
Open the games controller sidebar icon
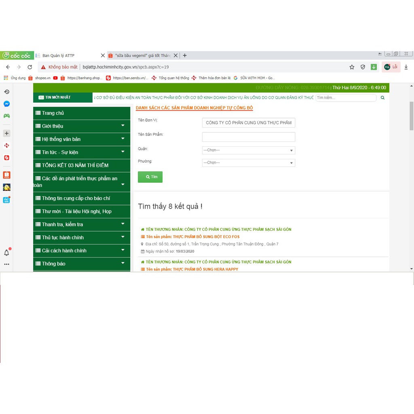6,116
